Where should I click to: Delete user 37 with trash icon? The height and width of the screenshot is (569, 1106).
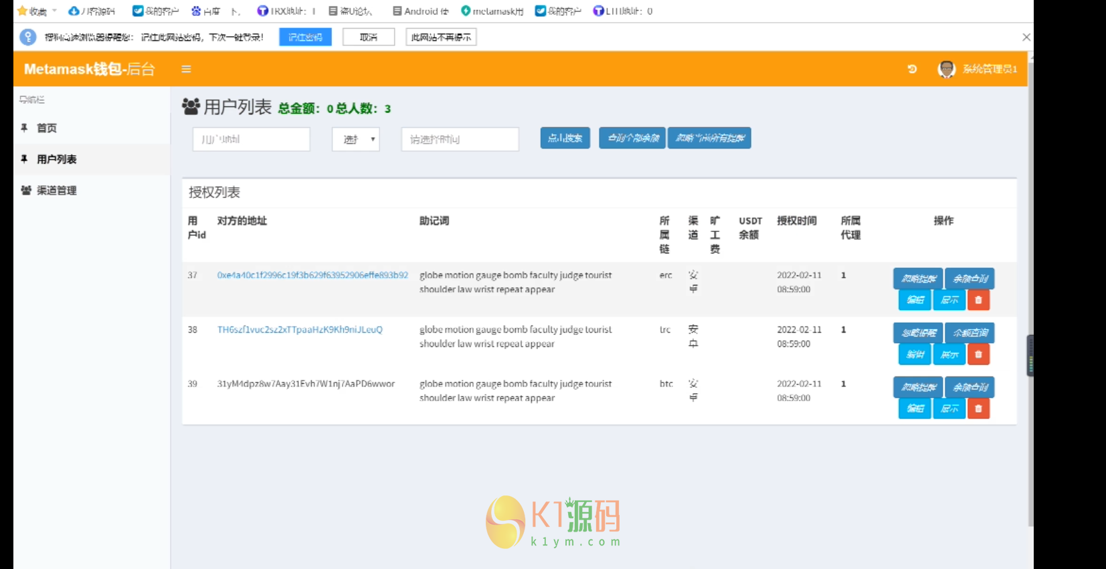coord(978,300)
